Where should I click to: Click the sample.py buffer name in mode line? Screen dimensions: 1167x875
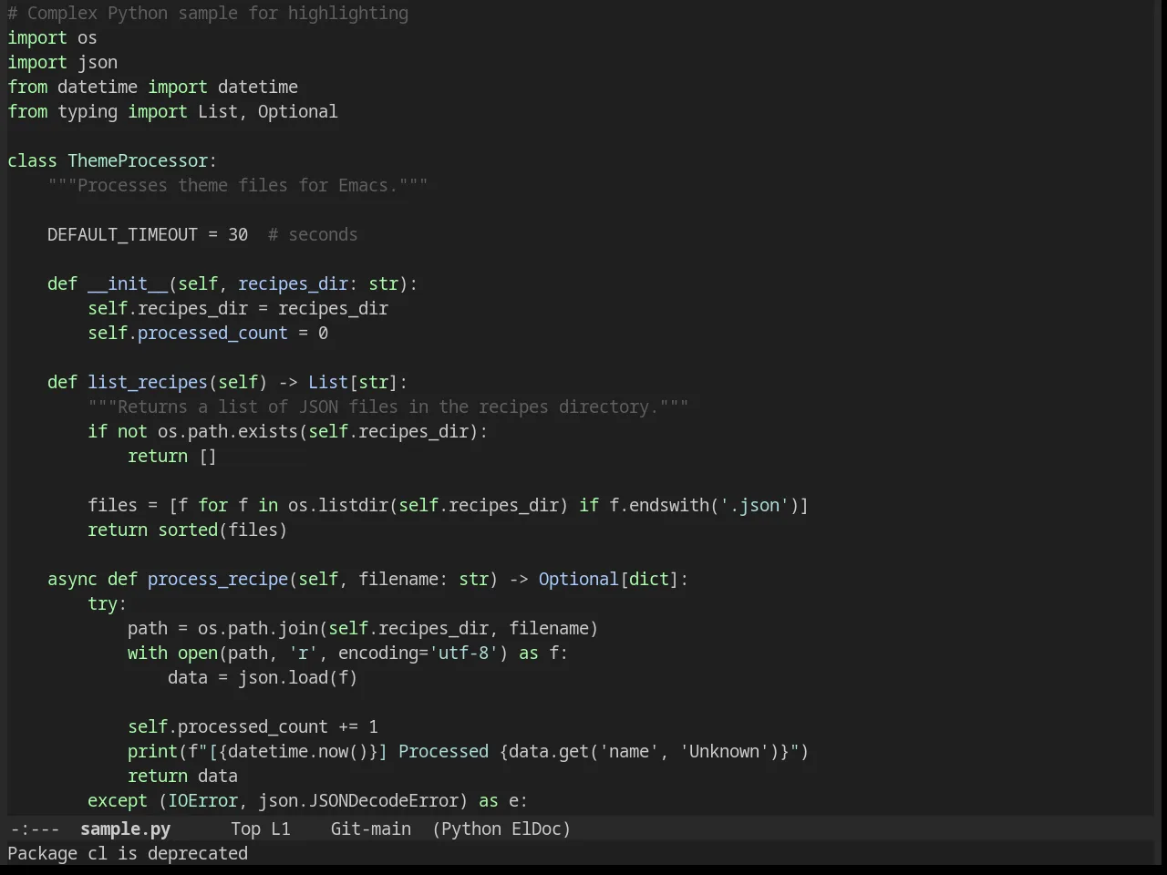click(125, 829)
